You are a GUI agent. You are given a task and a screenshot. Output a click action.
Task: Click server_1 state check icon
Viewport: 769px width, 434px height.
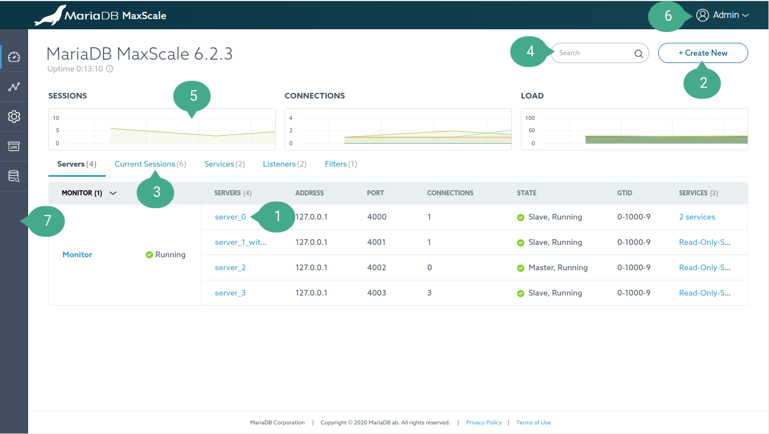(520, 243)
